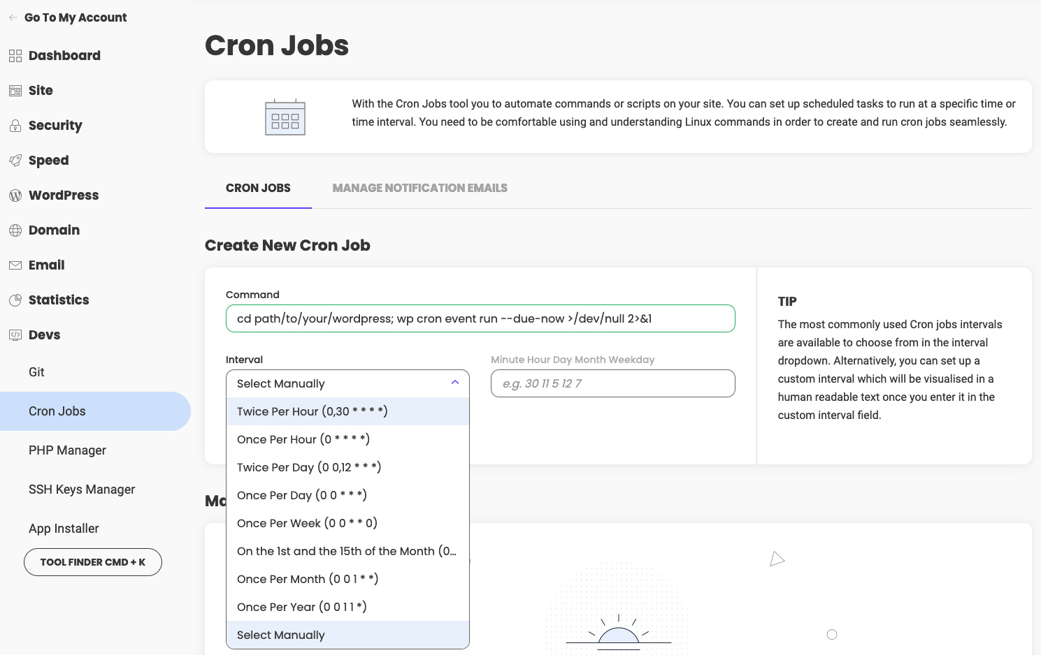
Task: Choose Twice Per Hour interval option
Action: pyautogui.click(x=347, y=411)
